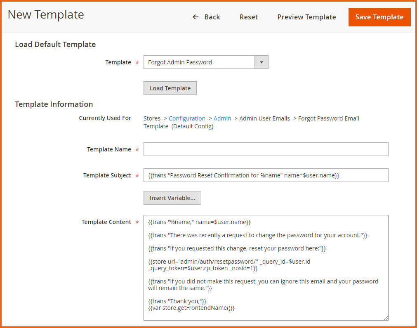Click the Load Template button
Image resolution: width=417 pixels, height=328 pixels.
click(170, 88)
